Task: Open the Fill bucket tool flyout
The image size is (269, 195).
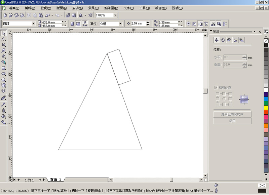Action: [3, 116]
